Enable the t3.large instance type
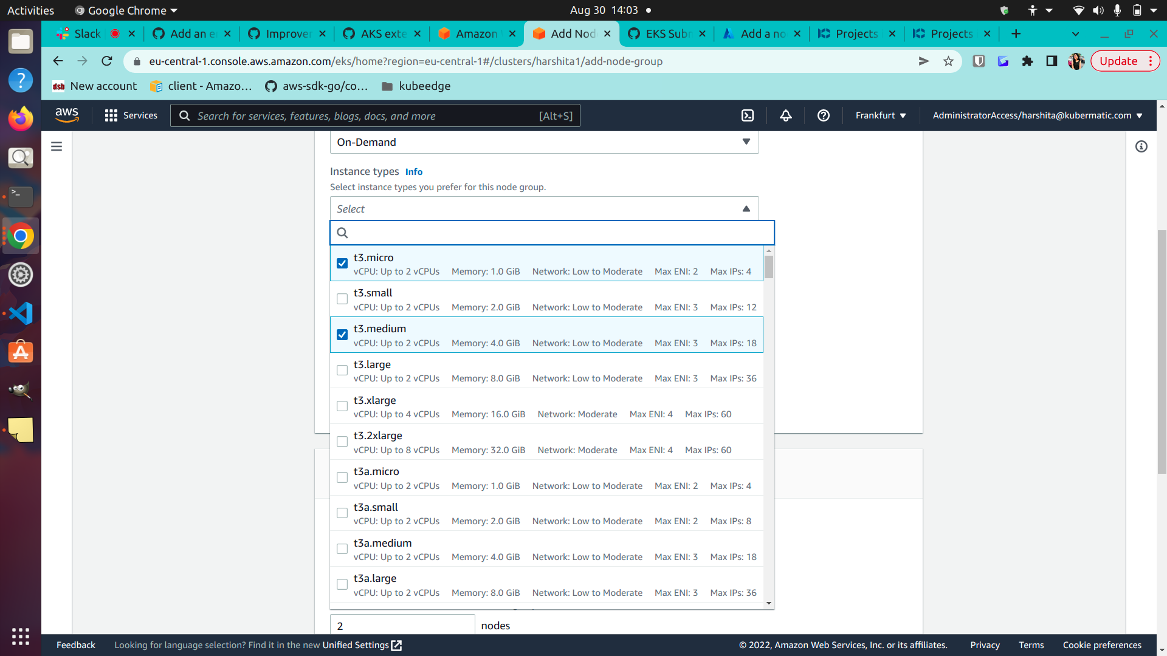 point(342,371)
